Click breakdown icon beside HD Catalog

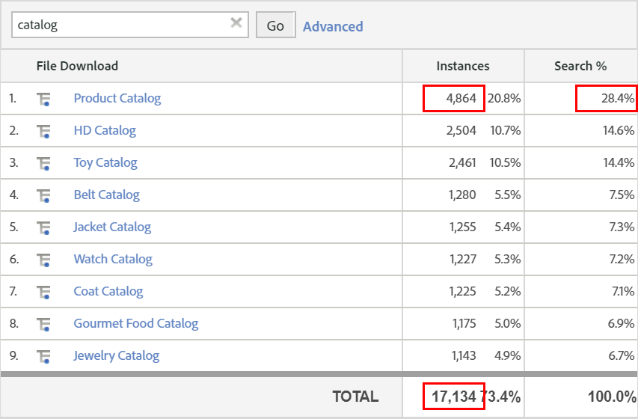(x=43, y=131)
